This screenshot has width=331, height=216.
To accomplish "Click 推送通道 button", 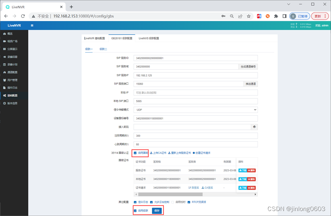I will point(251,84).
